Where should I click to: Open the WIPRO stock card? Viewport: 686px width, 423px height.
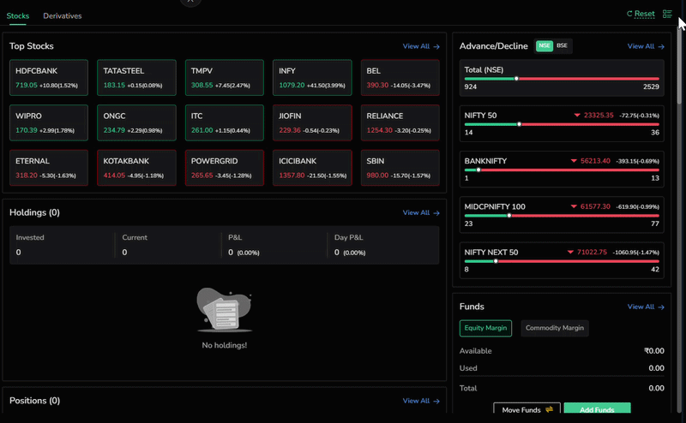pos(49,122)
